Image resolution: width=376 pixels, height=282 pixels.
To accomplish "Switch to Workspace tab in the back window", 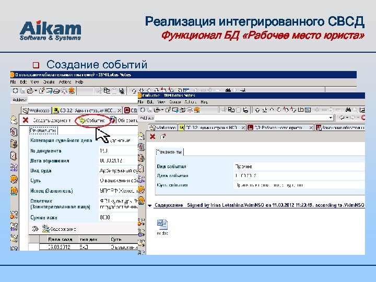I will 36,110.
